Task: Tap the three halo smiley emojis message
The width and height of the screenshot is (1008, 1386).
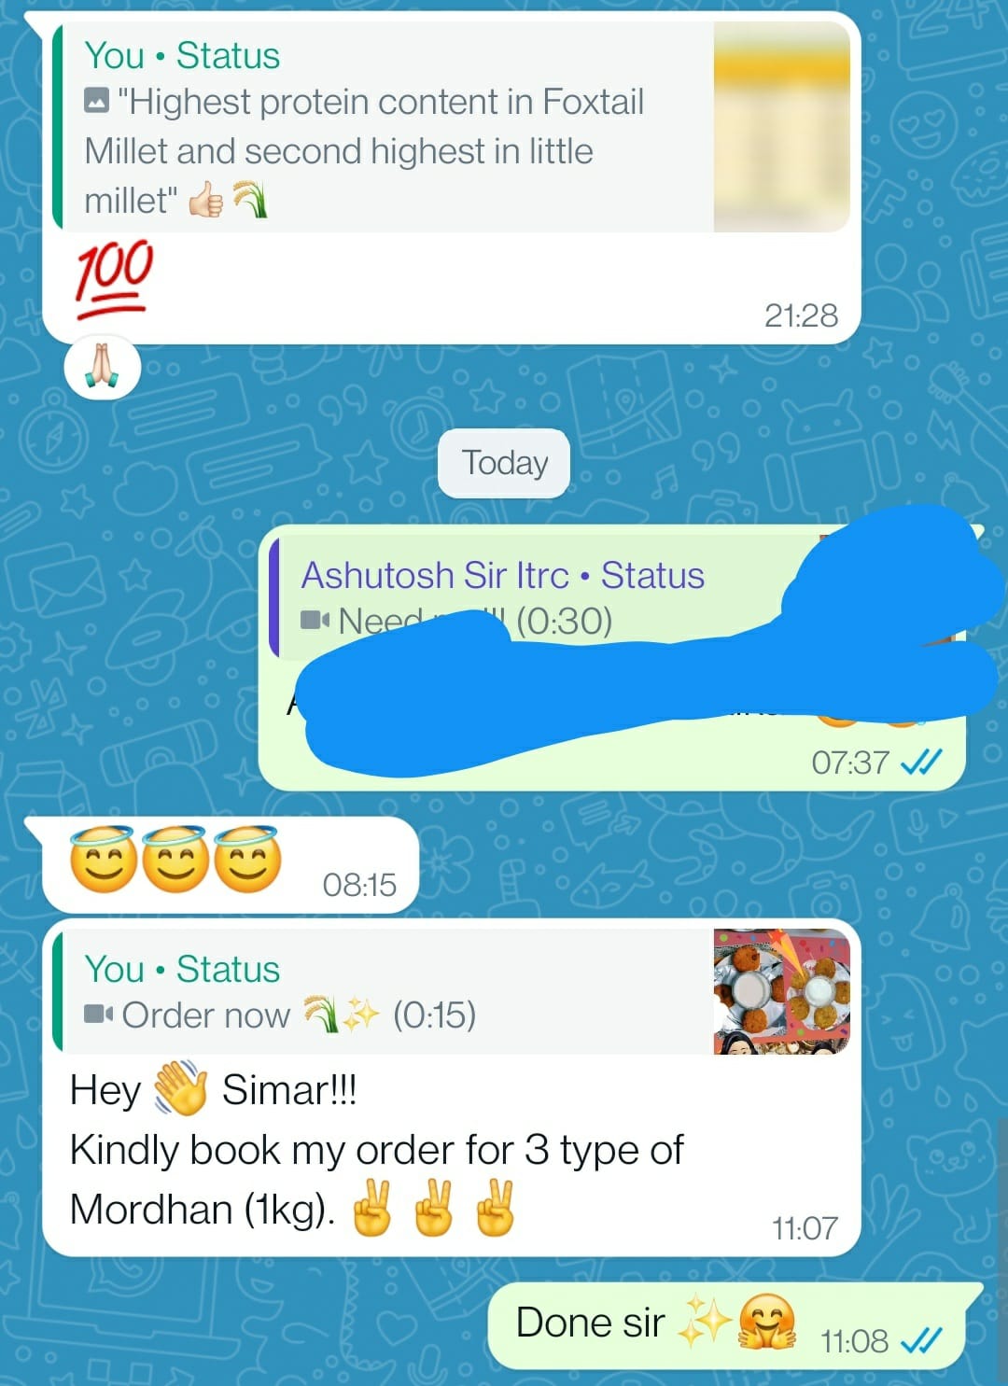Action: pos(175,860)
